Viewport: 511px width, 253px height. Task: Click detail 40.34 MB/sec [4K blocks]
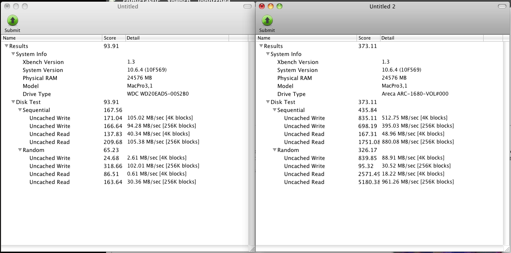158,134
